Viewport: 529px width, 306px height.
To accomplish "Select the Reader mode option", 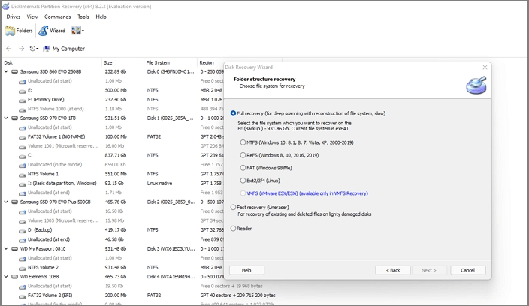I will coord(233,228).
